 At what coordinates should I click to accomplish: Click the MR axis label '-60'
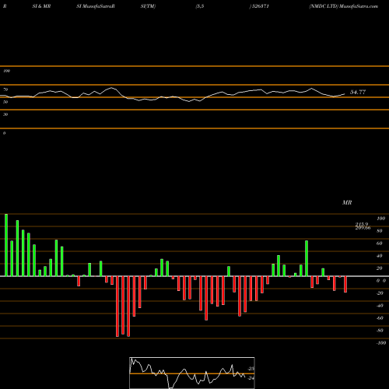coord(380,318)
